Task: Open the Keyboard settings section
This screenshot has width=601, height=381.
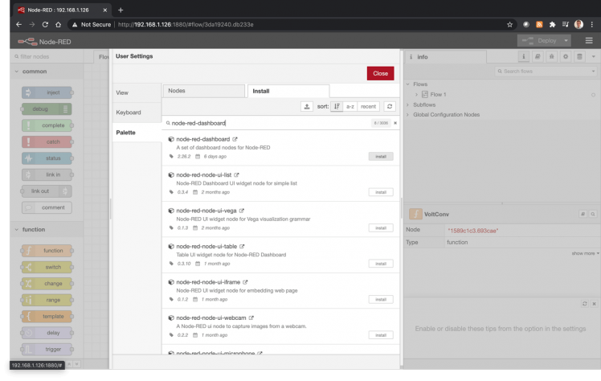Action: click(129, 113)
